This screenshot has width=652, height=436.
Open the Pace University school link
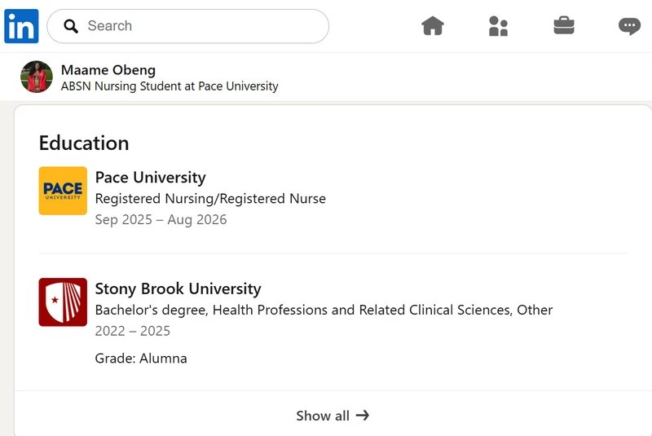pyautogui.click(x=151, y=178)
